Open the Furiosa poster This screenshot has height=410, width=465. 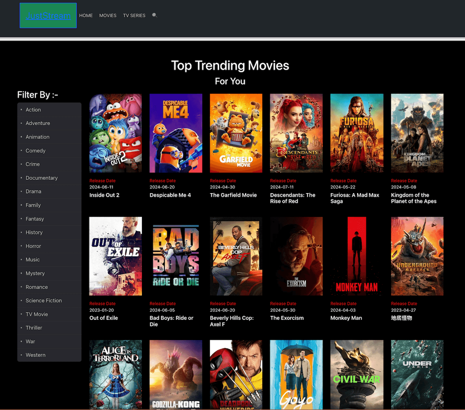pyautogui.click(x=357, y=133)
